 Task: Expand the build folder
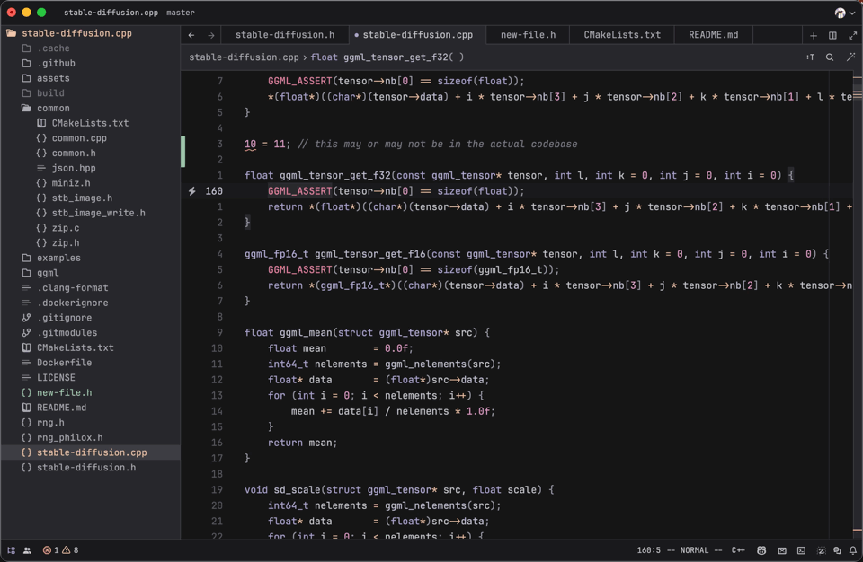[90, 93]
